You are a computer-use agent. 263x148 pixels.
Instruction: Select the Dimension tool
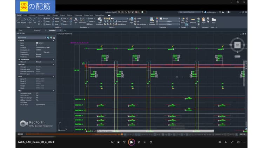(x=82, y=20)
